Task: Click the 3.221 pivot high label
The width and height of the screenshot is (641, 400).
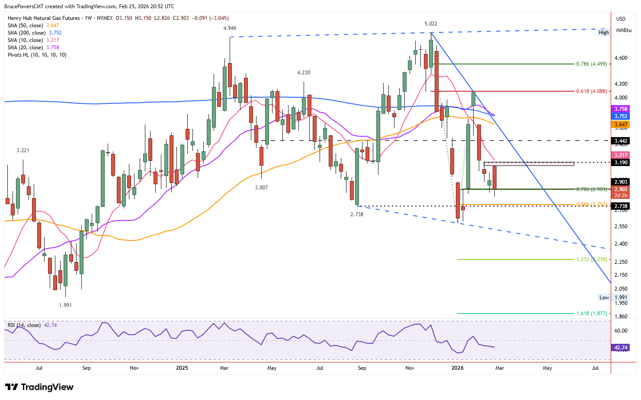Action: point(23,150)
